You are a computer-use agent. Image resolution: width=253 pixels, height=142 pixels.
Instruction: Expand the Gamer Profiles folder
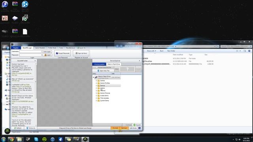[x=96, y=83]
